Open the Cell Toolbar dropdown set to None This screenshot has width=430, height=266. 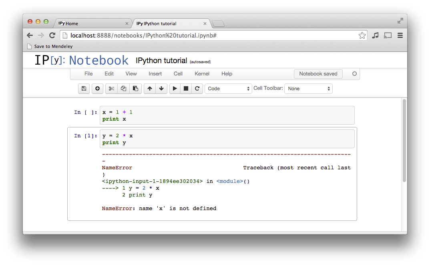(x=308, y=88)
